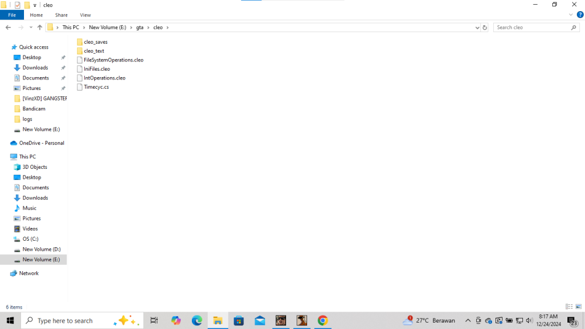Open Customize Quick Access Toolbar dropdown
This screenshot has width=585, height=329.
click(35, 5)
